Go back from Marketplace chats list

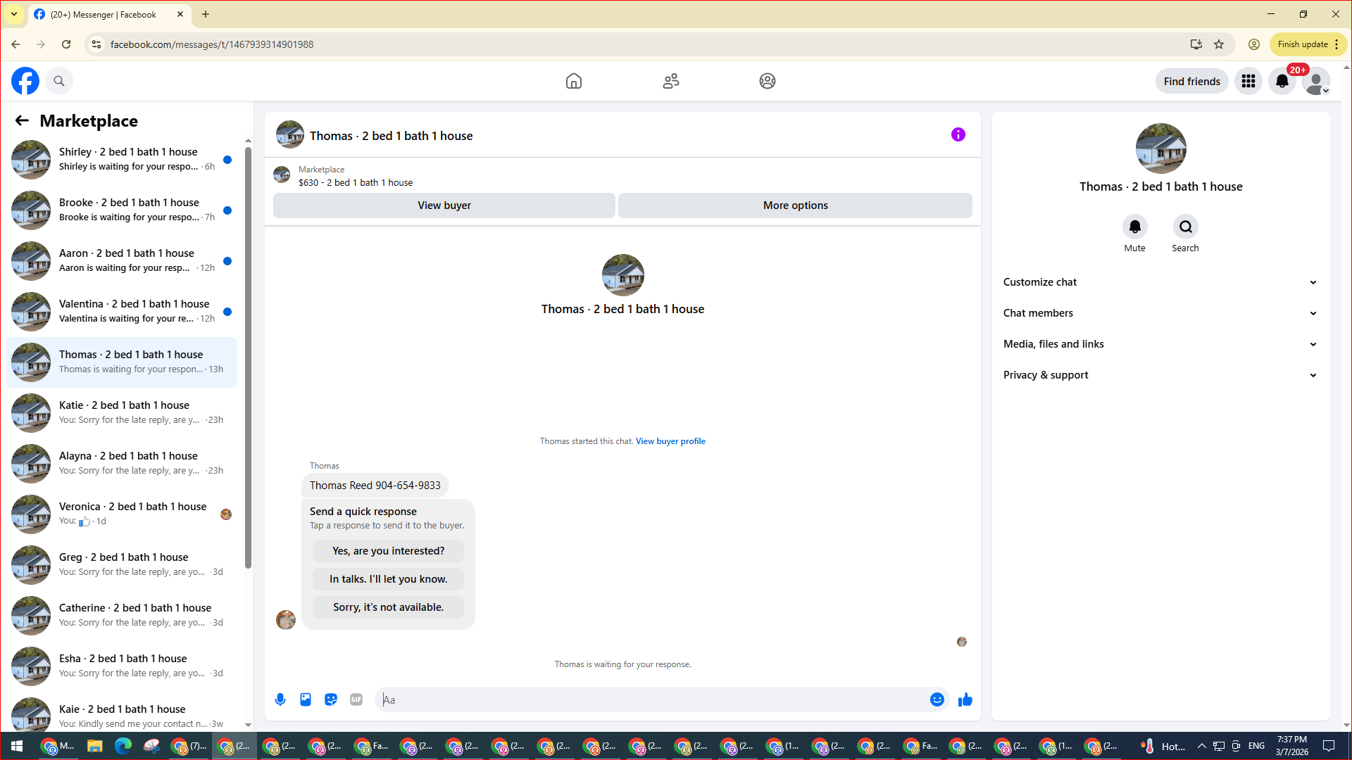click(x=22, y=121)
